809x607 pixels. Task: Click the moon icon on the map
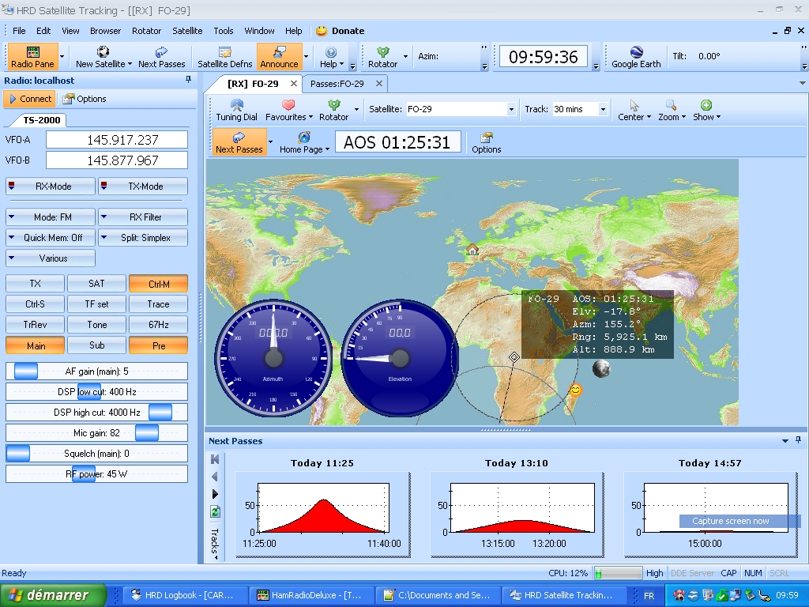click(x=601, y=368)
